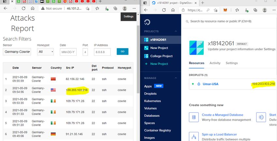277x141 pixels.
Task: Add the DigitalOcean page to favorites
Action: click(x=215, y=10)
